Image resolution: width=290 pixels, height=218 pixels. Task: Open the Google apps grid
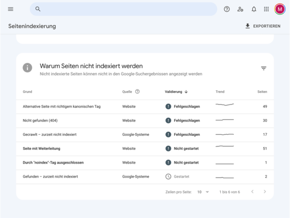[x=267, y=9]
